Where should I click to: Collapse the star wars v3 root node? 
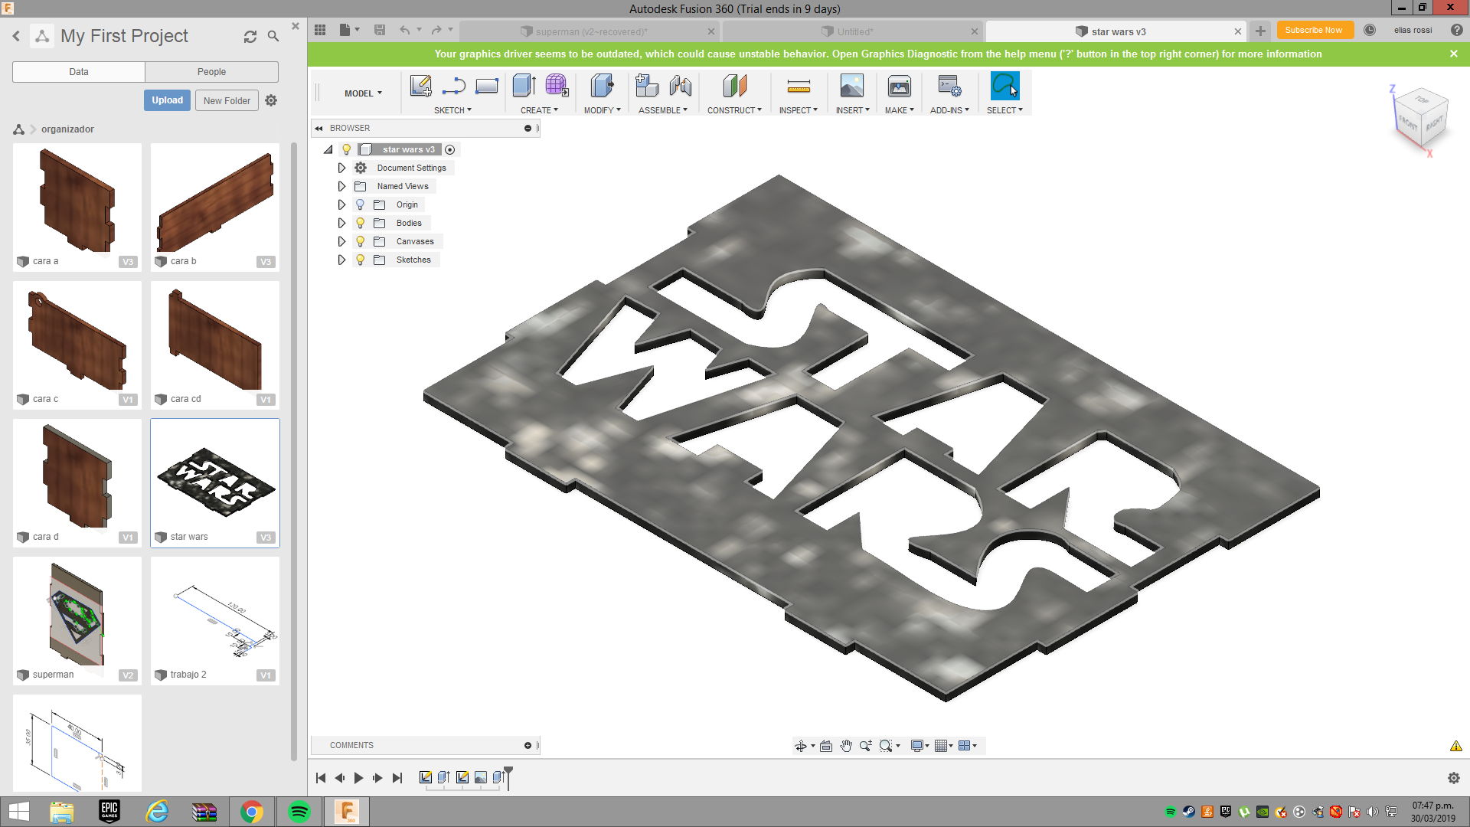(x=328, y=149)
